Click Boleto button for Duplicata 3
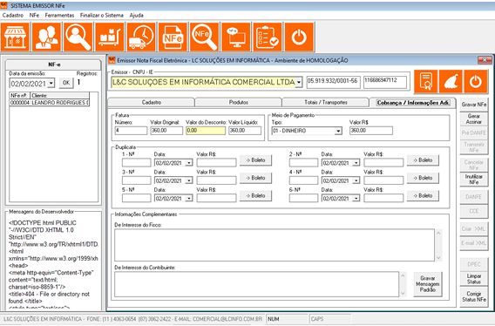 click(255, 178)
